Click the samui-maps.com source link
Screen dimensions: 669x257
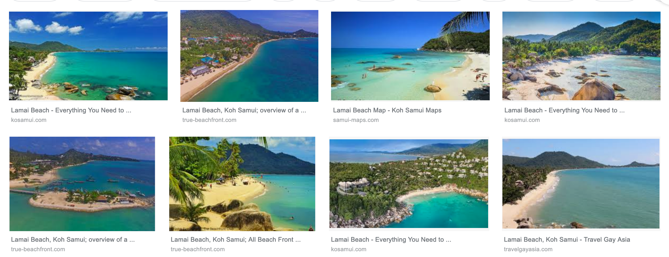coord(356,120)
